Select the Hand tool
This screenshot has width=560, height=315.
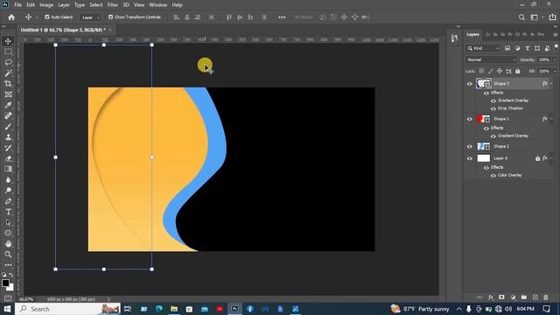[x=8, y=244]
